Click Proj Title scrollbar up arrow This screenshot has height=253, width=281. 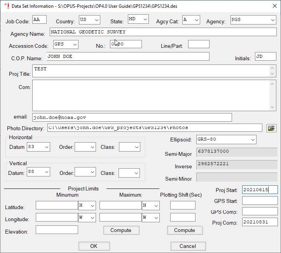click(272, 68)
